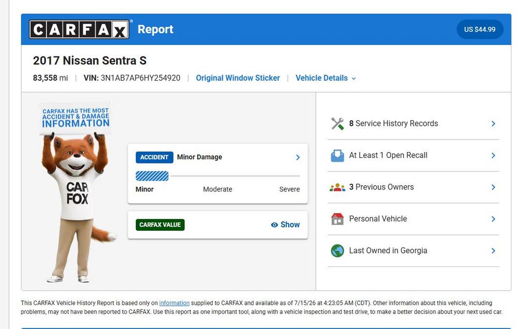Click chevron beside 3 Previous Owners
The height and width of the screenshot is (329, 529).
(493, 187)
